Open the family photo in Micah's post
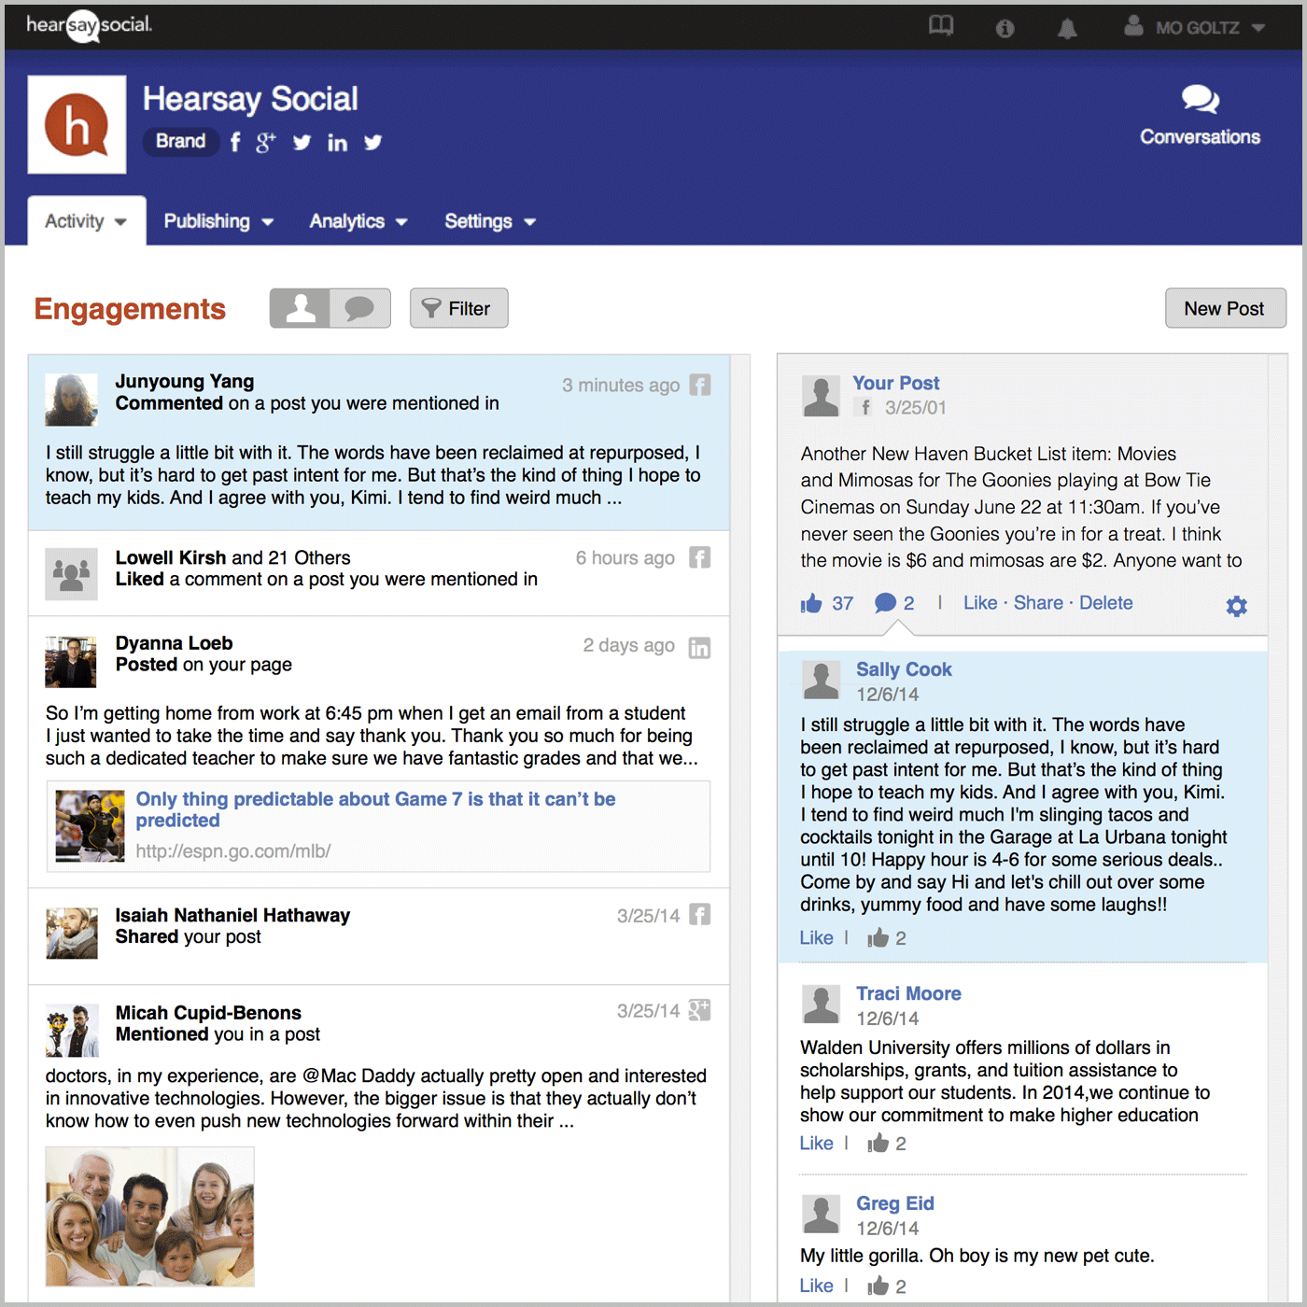The width and height of the screenshot is (1307, 1307). click(x=149, y=1216)
